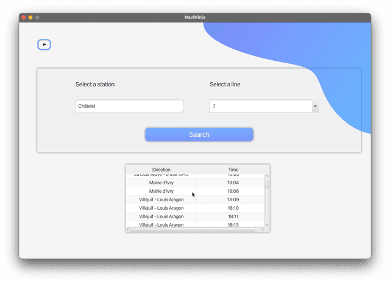Sort by the Time column header
The image size is (390, 284).
click(233, 170)
